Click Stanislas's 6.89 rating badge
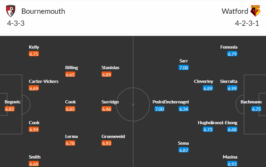Viewport: 266px width, 167px height. point(107,74)
